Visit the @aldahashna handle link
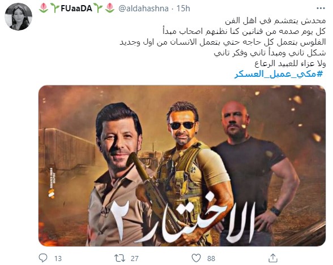This screenshot has width=333, height=265. coord(143,8)
